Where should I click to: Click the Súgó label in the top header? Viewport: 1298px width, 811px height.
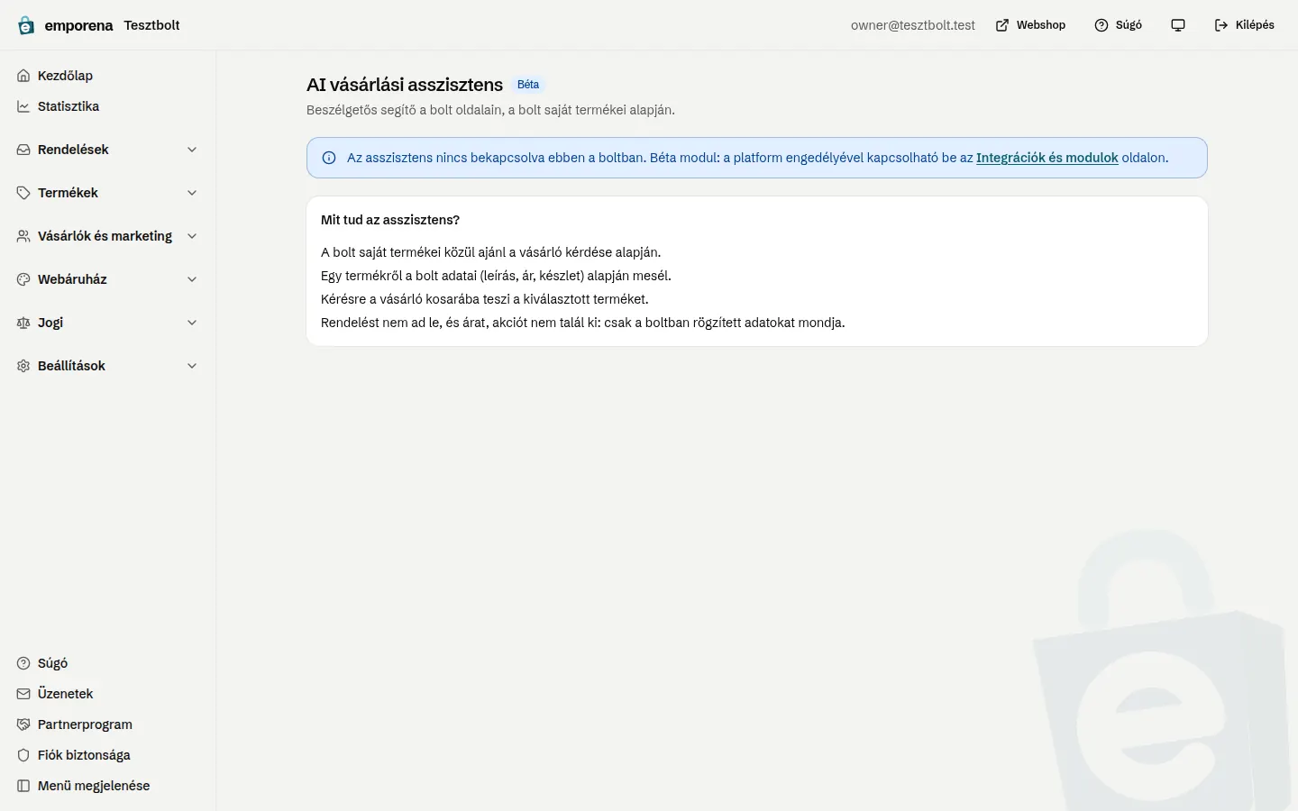click(1129, 25)
